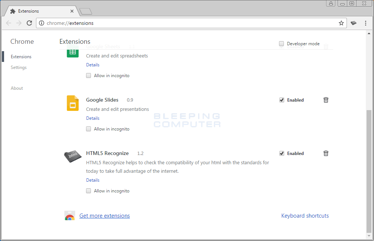Screen dimensions: 374x241
Task: Click the browser back arrow
Action: 9,23
